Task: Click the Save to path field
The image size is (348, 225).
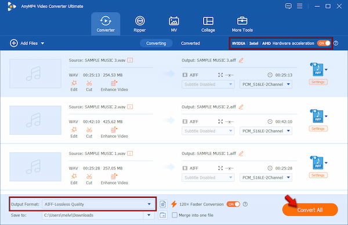Action: click(93, 215)
